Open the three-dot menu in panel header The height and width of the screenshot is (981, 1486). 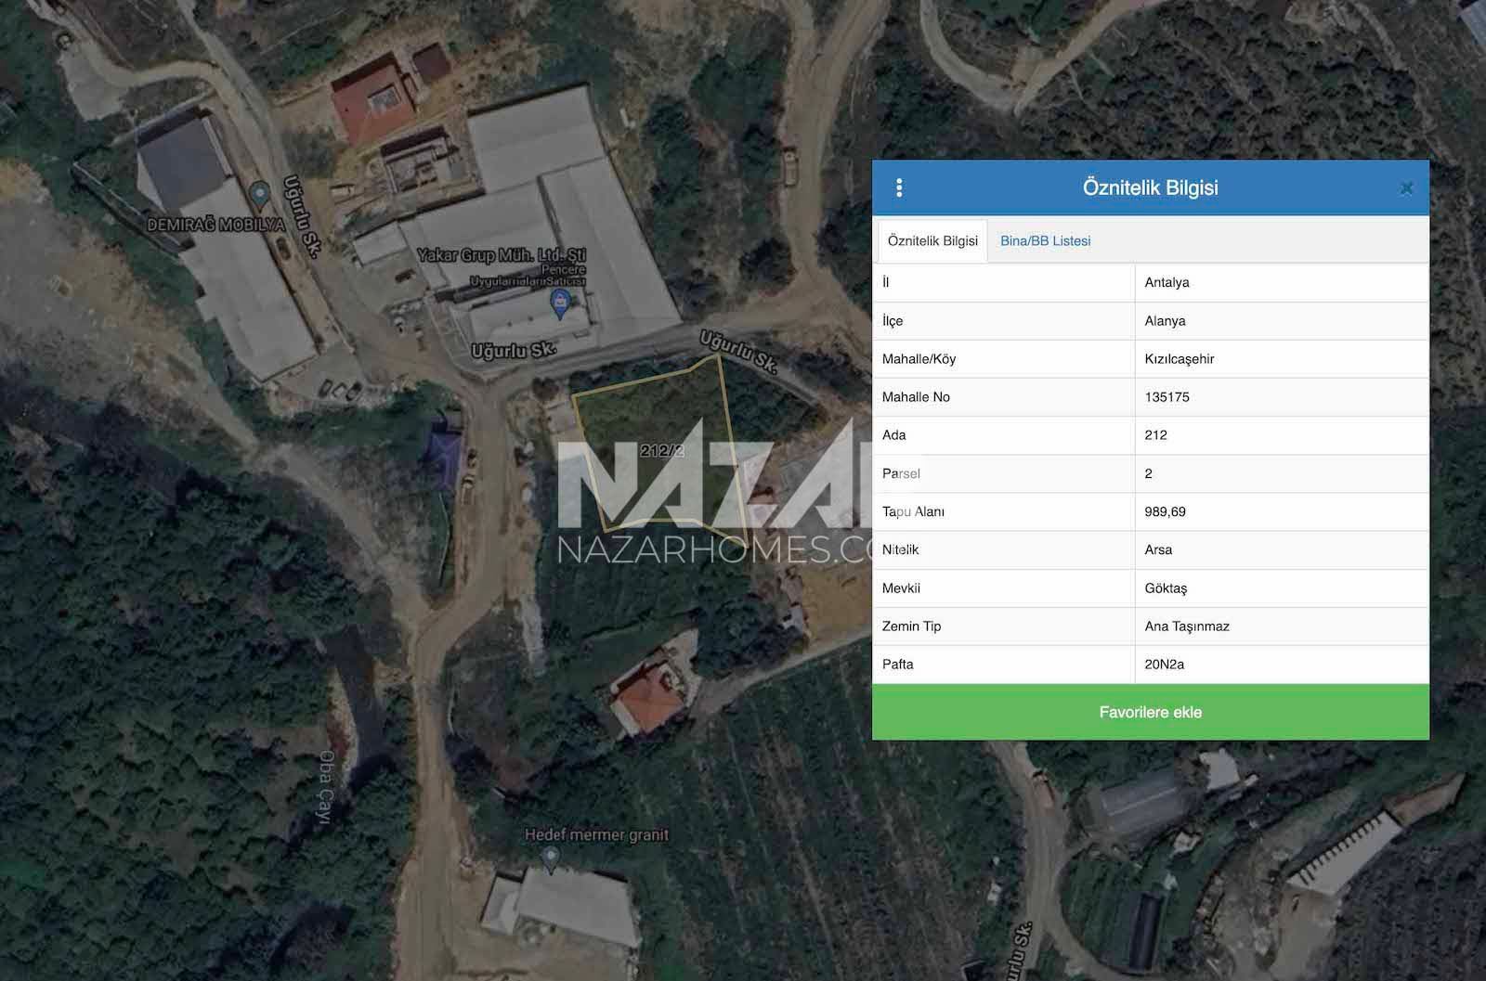(899, 188)
